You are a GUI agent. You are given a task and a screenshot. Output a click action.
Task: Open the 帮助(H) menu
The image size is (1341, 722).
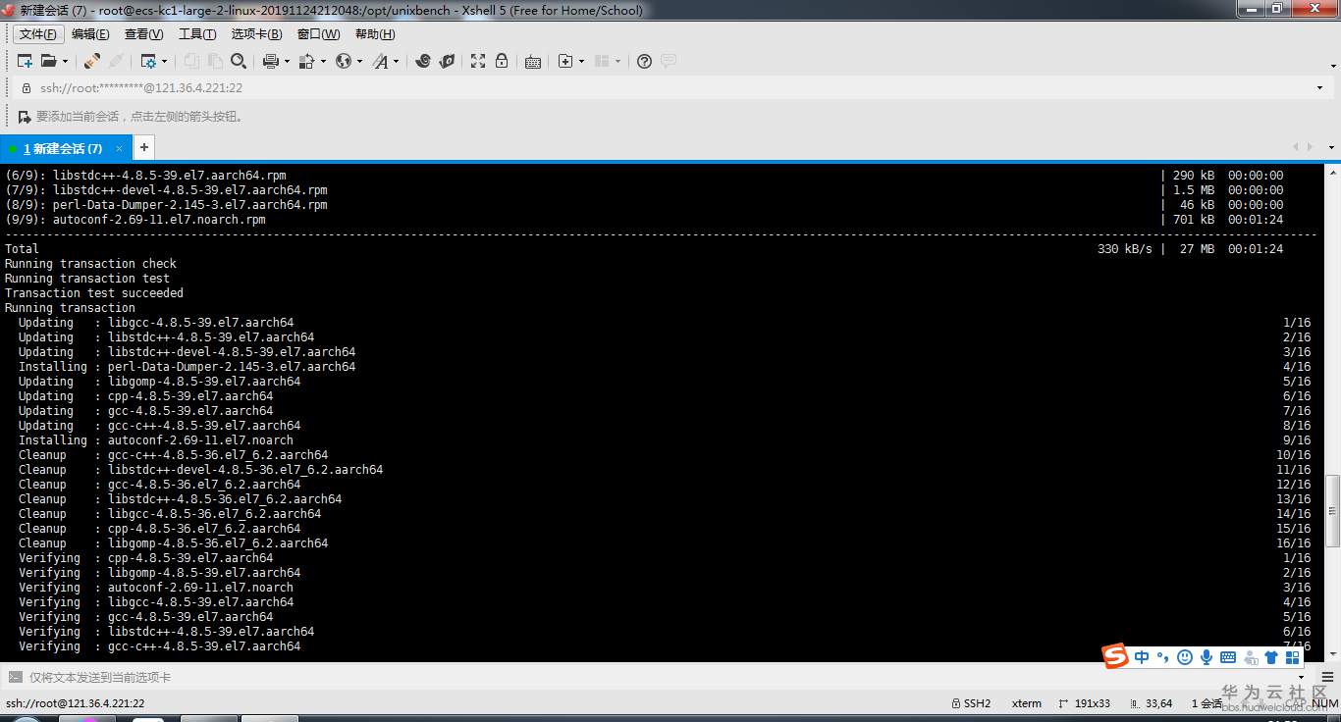(375, 34)
